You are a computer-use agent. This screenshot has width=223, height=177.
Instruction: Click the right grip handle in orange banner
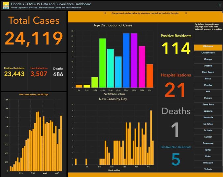pos(186,14)
